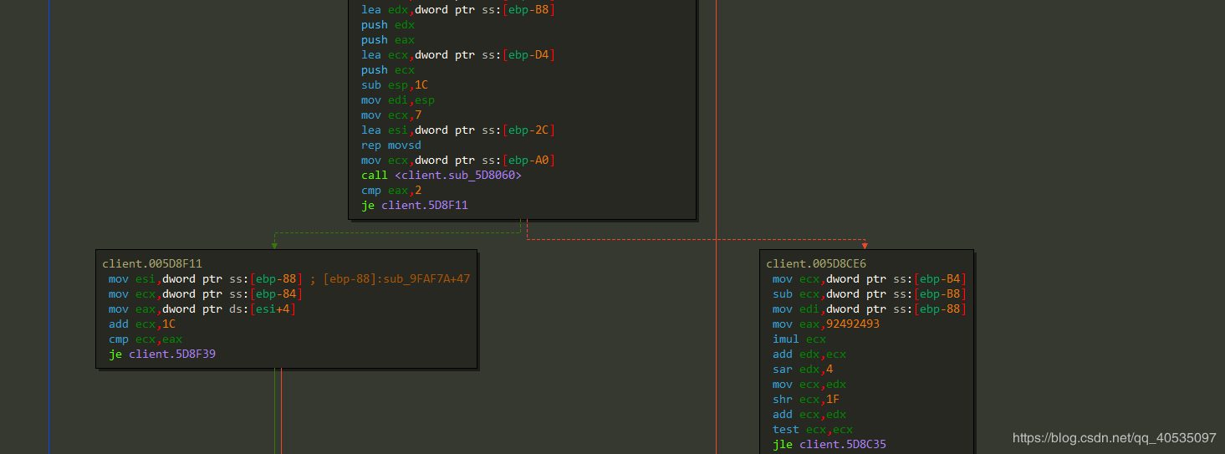
Task: Select the 'mov eax,92492493' instruction
Action: coord(826,324)
